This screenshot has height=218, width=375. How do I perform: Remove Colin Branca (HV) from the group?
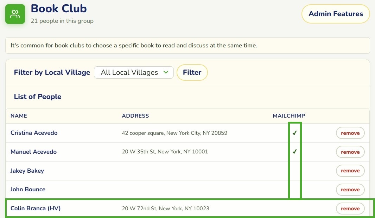click(x=350, y=209)
